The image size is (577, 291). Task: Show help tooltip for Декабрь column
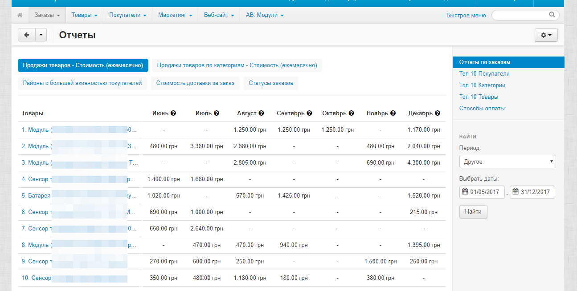(438, 113)
